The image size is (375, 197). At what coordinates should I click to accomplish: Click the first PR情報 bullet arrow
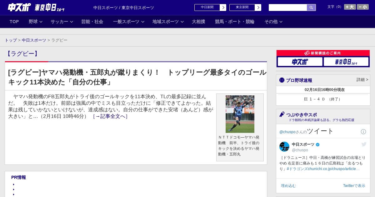click(14, 184)
